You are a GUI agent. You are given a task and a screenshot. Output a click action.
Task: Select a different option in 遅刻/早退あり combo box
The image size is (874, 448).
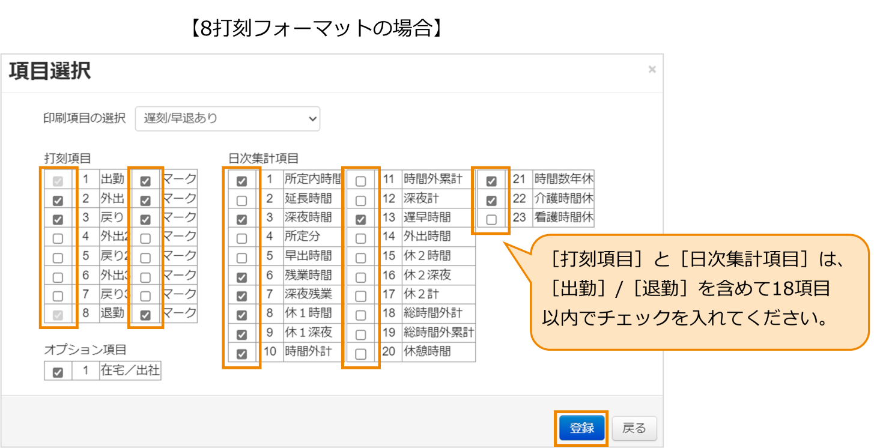[x=228, y=119]
